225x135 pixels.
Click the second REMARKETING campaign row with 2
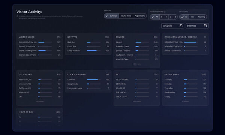coord(185,46)
